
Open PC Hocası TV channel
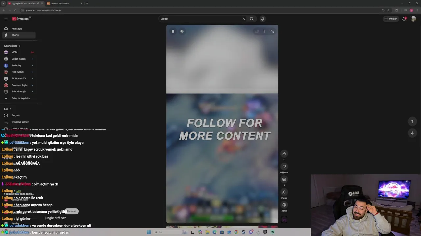click(19, 79)
